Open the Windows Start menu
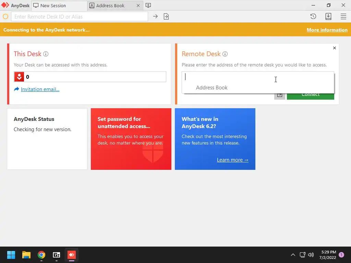The width and height of the screenshot is (351, 263). (x=11, y=255)
